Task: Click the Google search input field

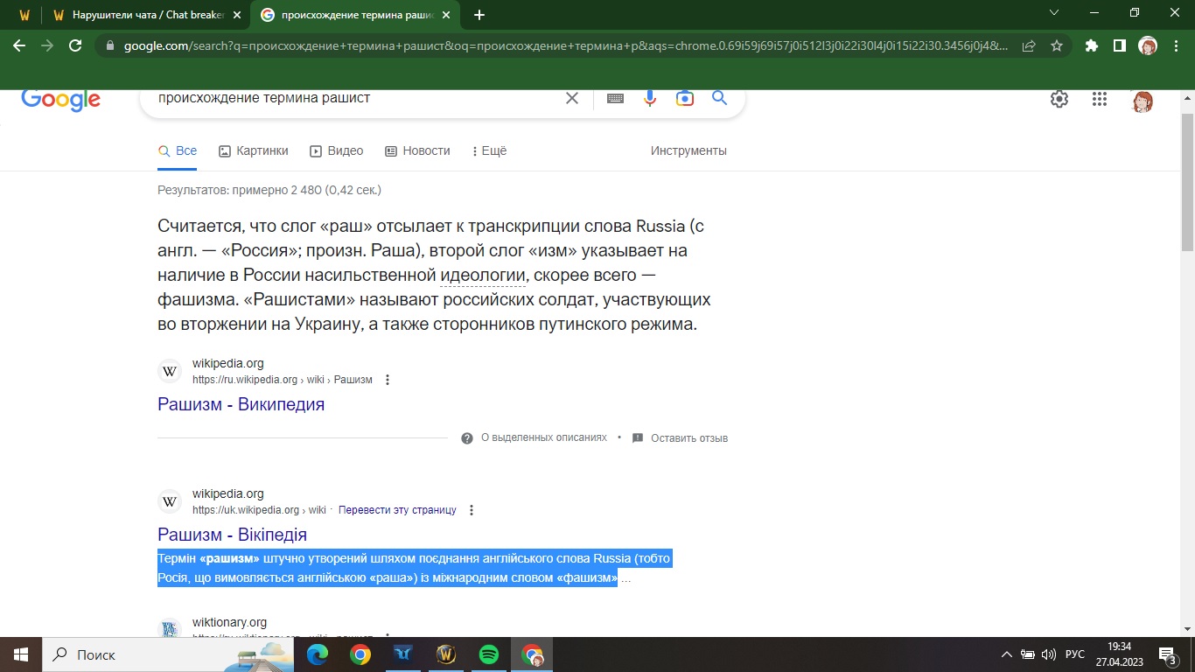Action: click(350, 98)
